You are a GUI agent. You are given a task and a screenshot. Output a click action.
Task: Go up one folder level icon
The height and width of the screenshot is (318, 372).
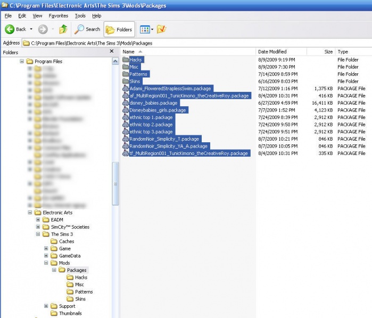tap(63, 29)
